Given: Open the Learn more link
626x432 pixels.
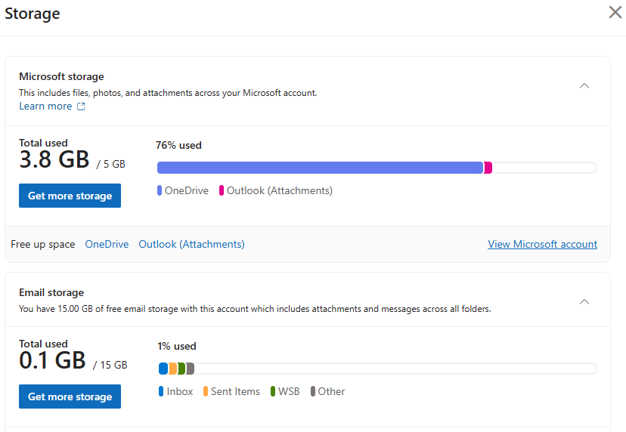Looking at the screenshot, I should (45, 106).
